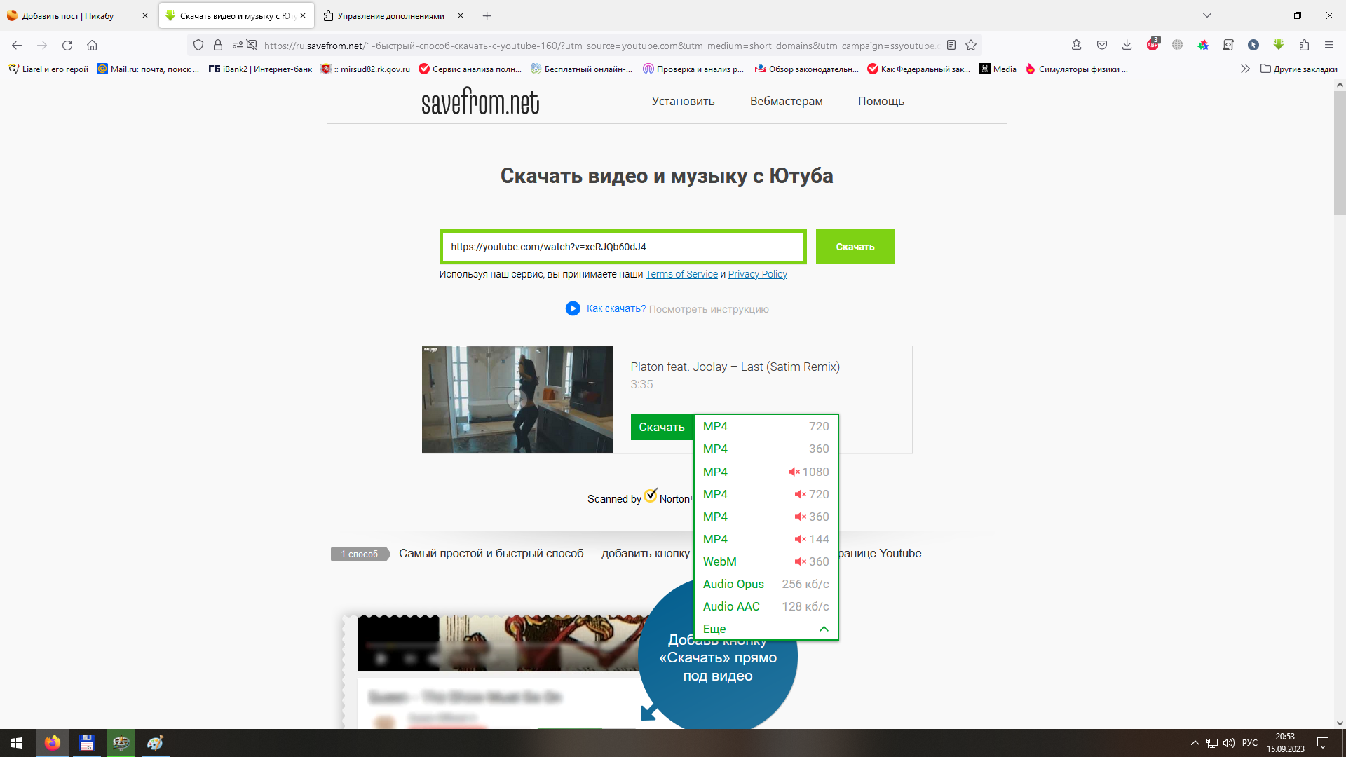Select muted WebM 360 format

[x=766, y=561]
